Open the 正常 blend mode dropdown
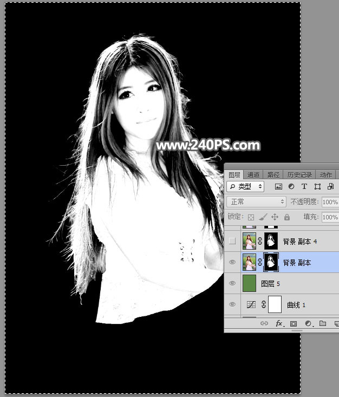The height and width of the screenshot is (397, 339). [257, 202]
